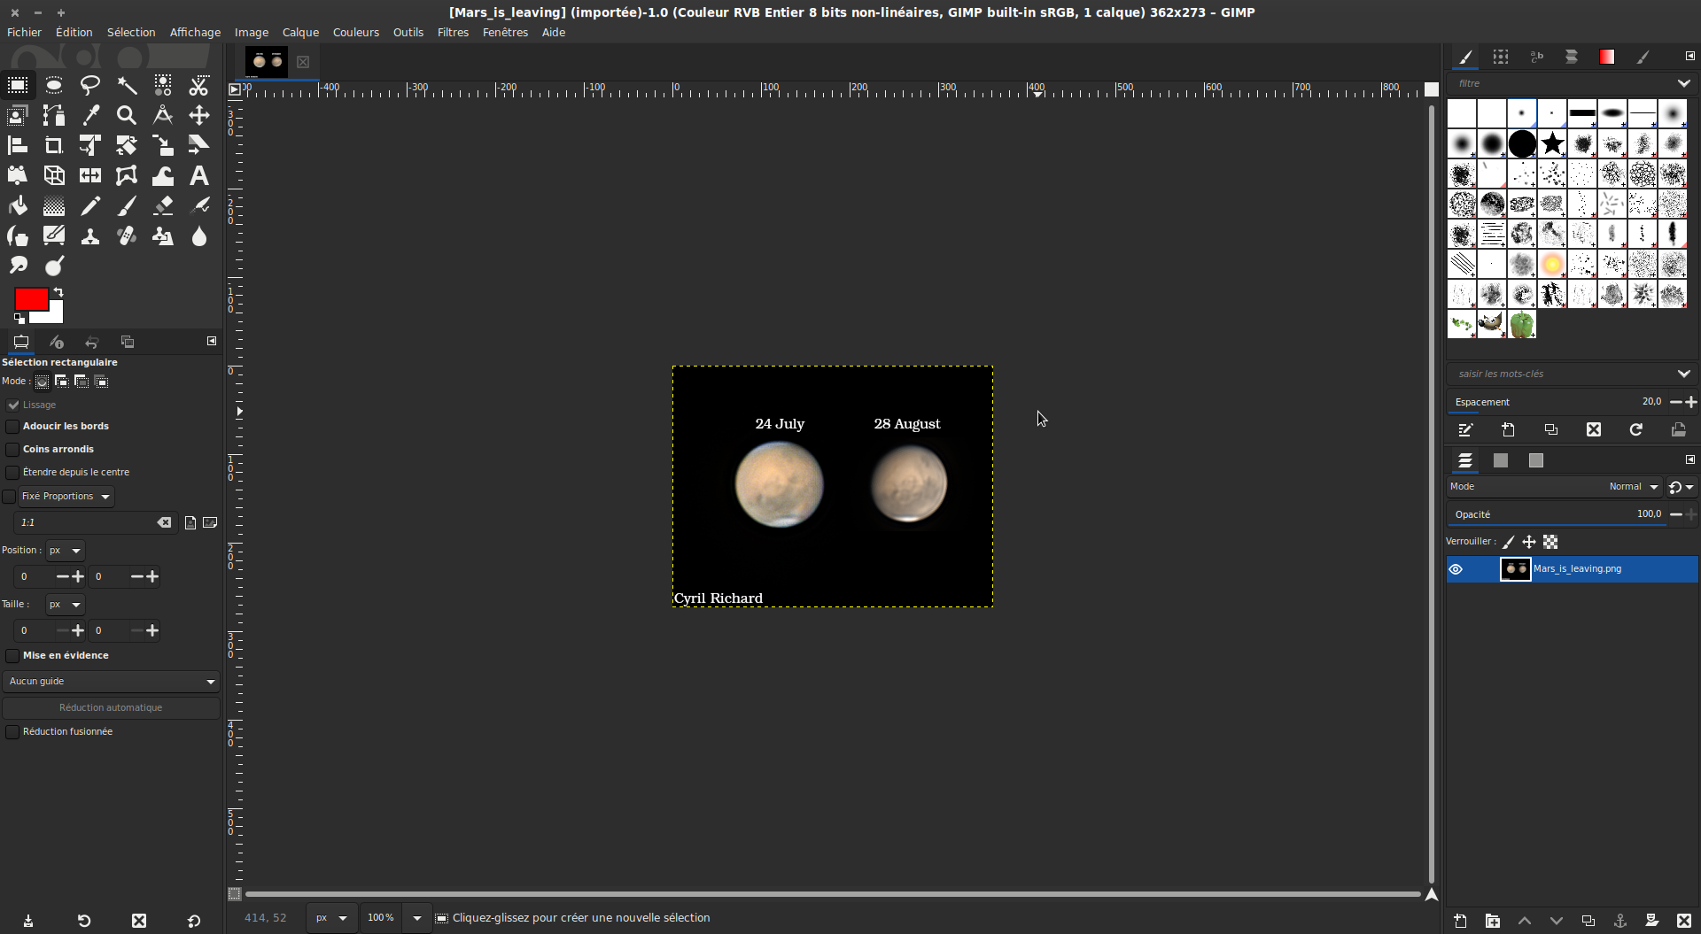
Task: Select the Text tool
Action: [x=198, y=175]
